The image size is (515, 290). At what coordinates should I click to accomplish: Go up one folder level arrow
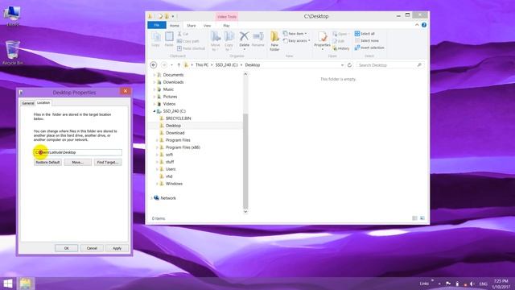[x=179, y=65]
